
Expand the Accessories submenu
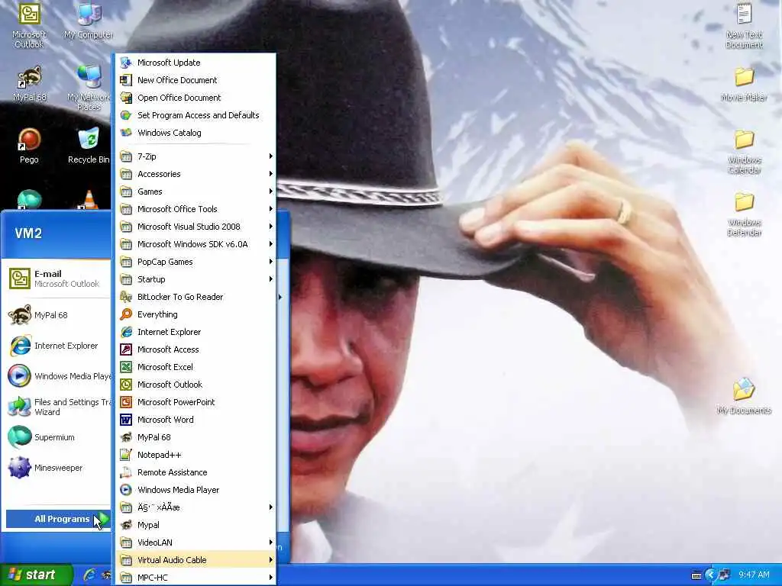click(x=195, y=174)
